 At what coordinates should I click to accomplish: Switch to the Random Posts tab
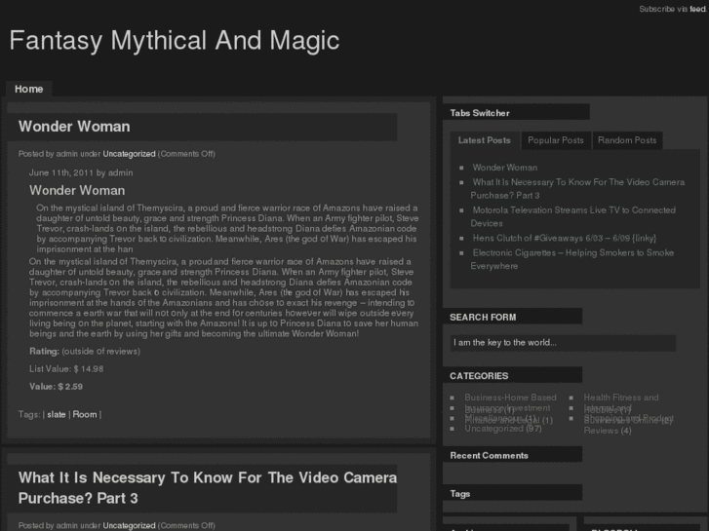pos(627,140)
